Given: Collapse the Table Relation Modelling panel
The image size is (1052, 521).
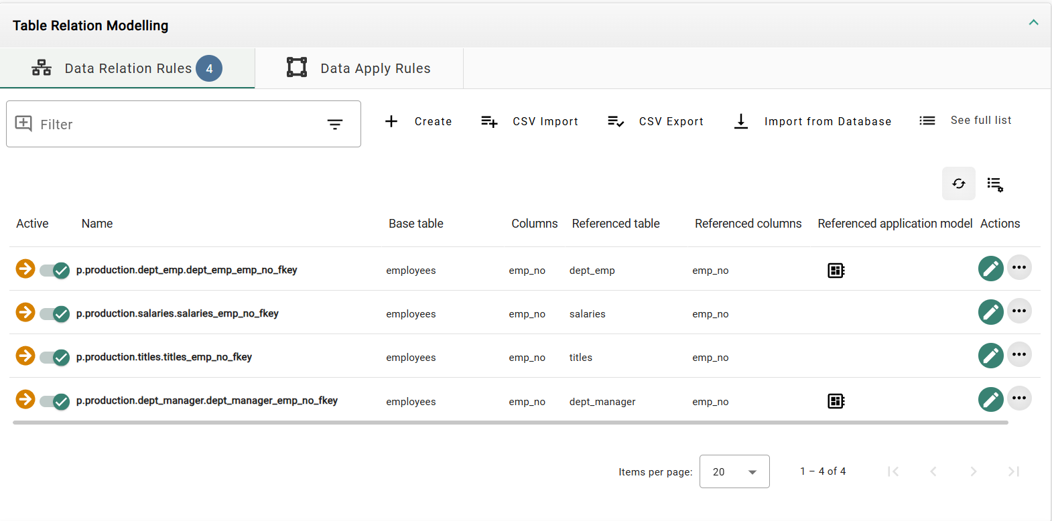Looking at the screenshot, I should (x=1033, y=23).
